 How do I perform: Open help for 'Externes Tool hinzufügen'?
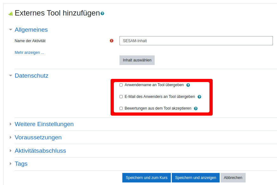point(102,13)
